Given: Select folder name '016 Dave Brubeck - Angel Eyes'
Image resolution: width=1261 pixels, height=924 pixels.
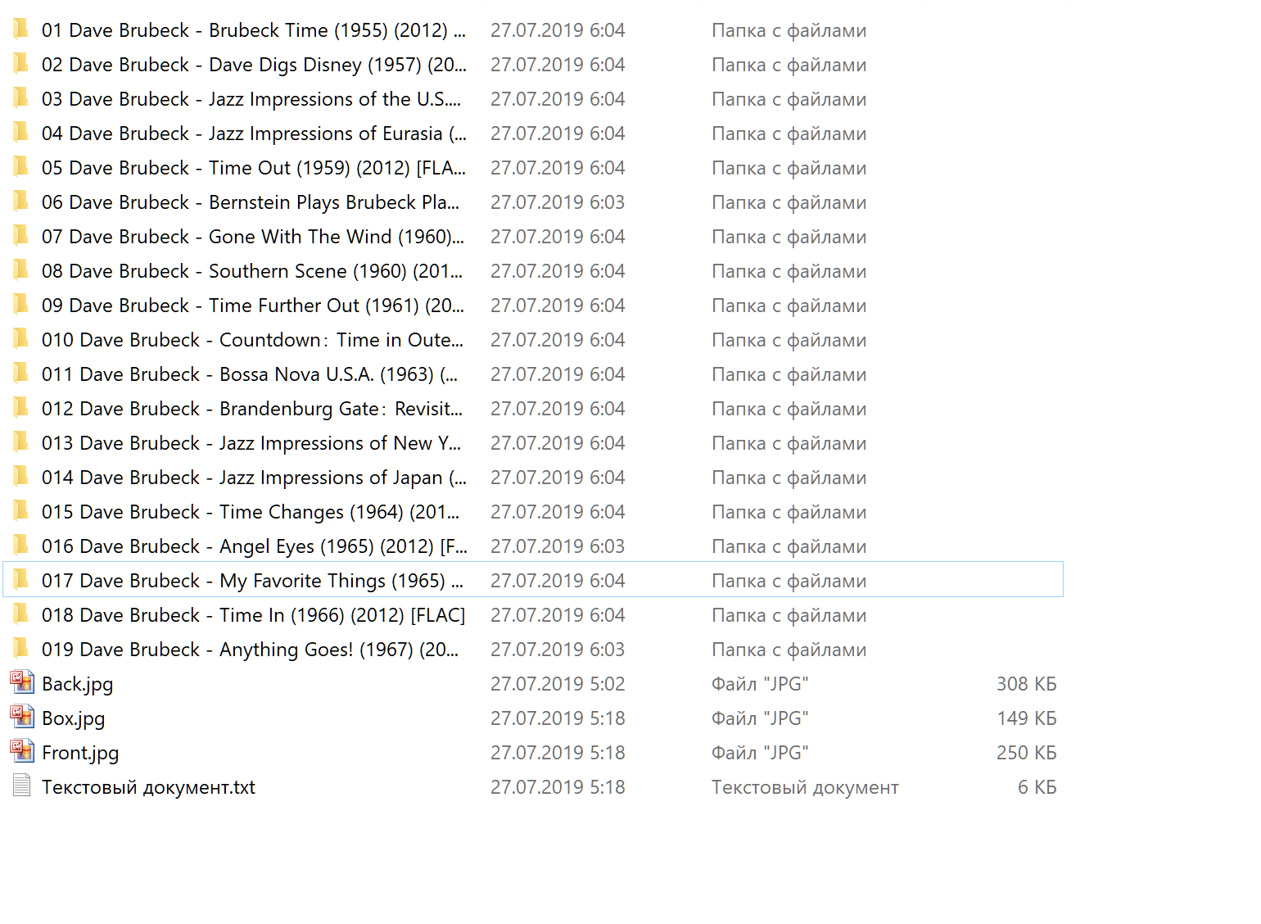Looking at the screenshot, I should tap(254, 546).
